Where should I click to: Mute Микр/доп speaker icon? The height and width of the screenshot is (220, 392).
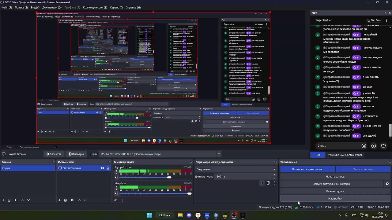(x=116, y=193)
